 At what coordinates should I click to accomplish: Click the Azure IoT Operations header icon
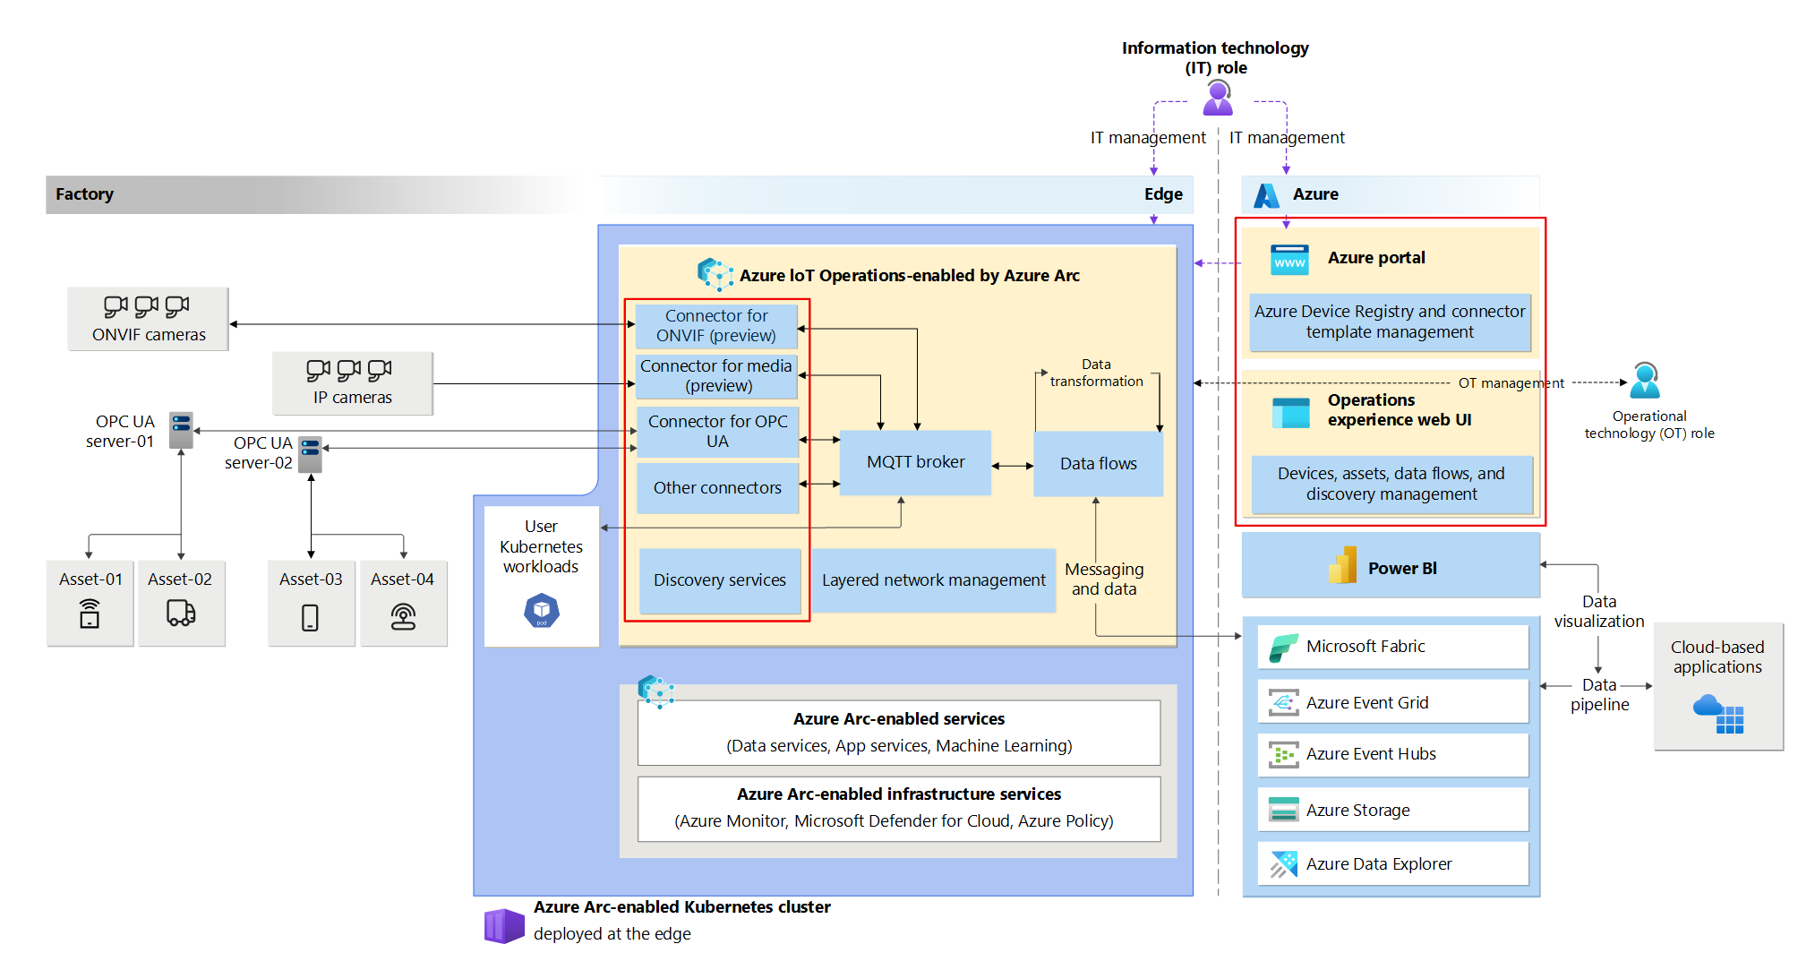point(715,275)
